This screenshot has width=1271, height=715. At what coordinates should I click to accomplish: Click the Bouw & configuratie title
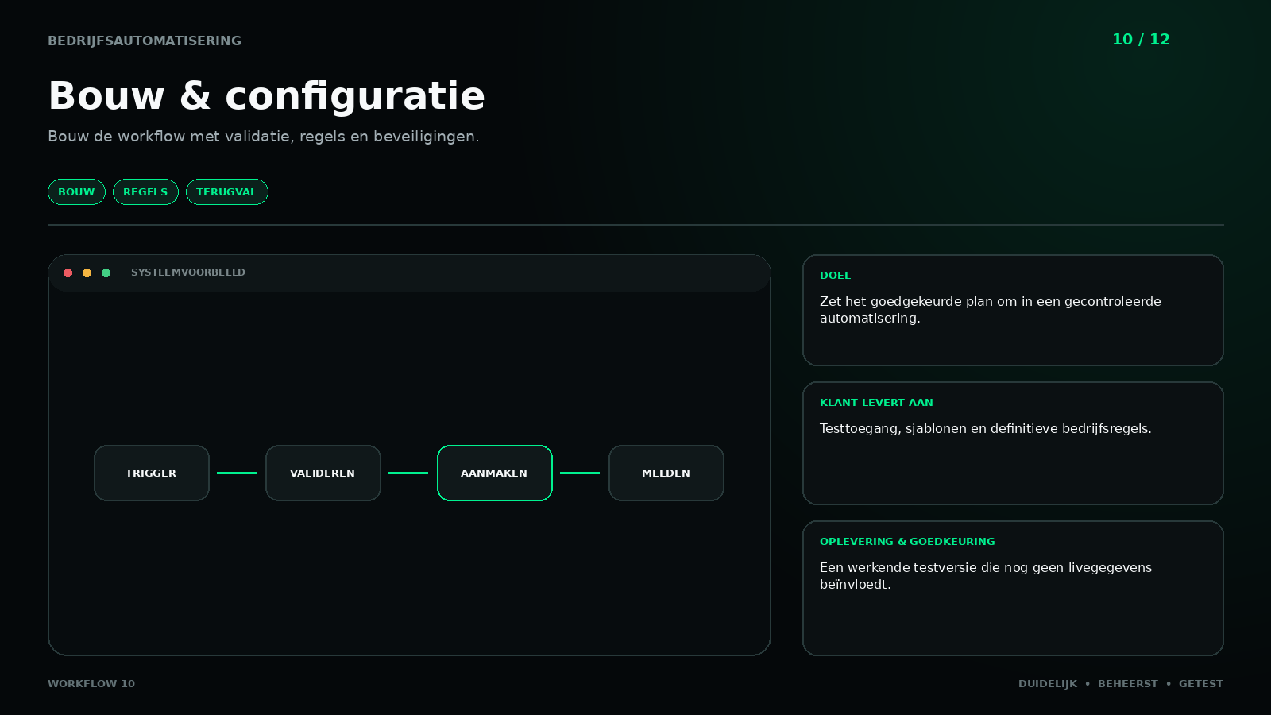tap(266, 96)
